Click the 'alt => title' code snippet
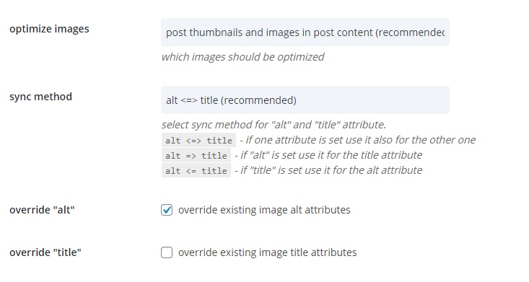The width and height of the screenshot is (529, 282). click(x=196, y=156)
